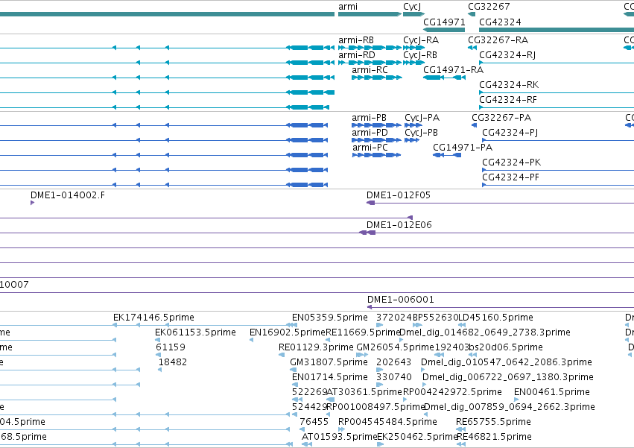Click protein armi-PB
The width and height of the screenshot is (634, 448).
[369, 118]
